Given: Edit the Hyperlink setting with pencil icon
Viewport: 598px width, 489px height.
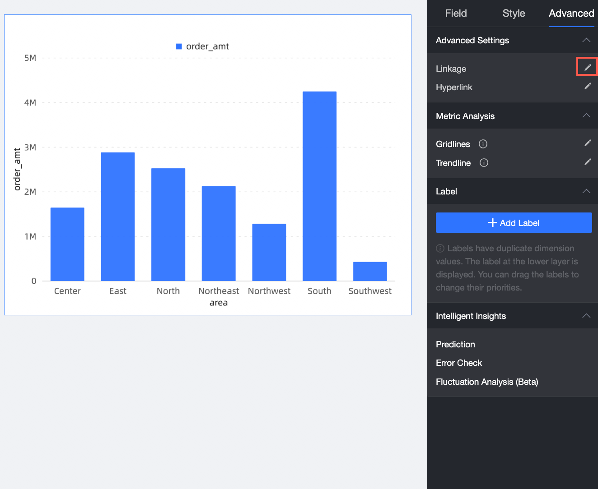Looking at the screenshot, I should tap(588, 86).
